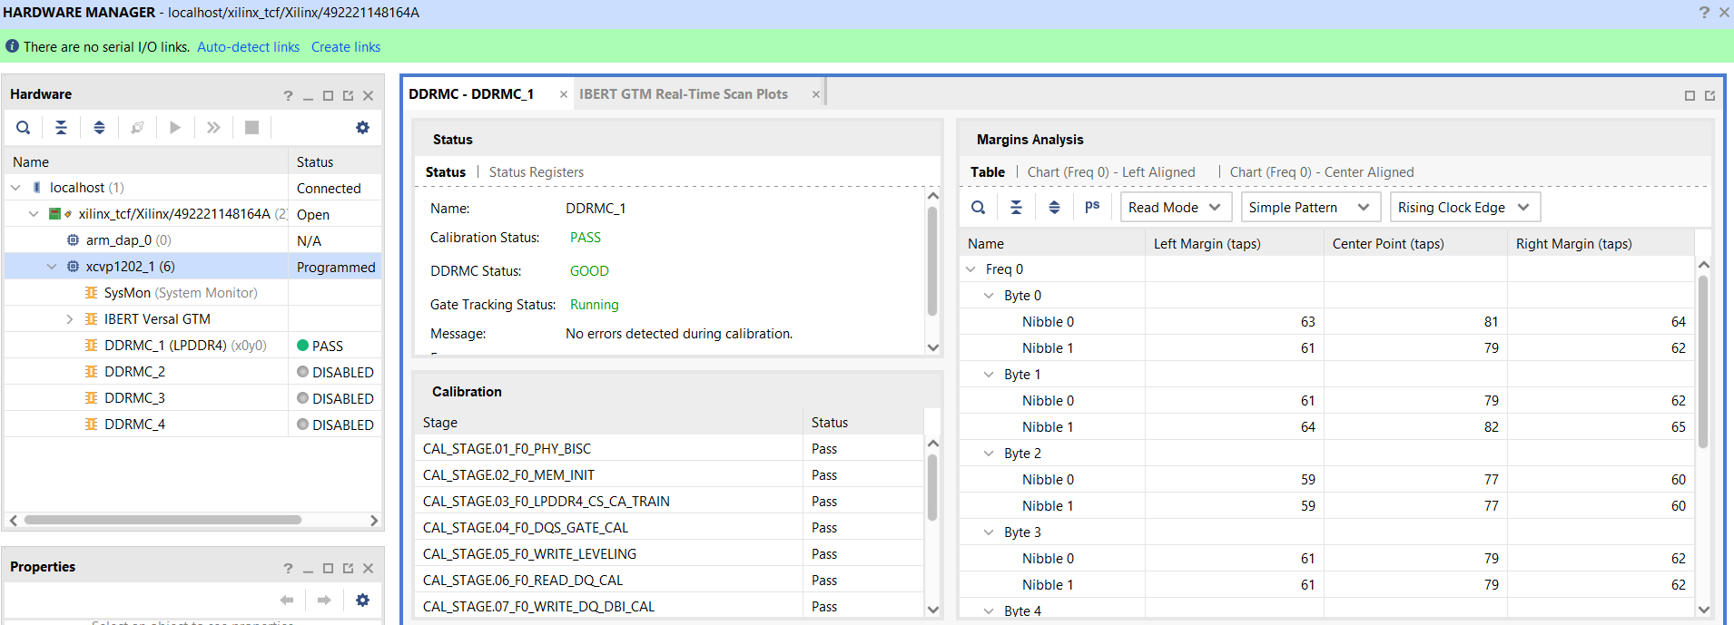Click Expand All icon in Hardware toolbar
1734x625 pixels.
[99, 128]
